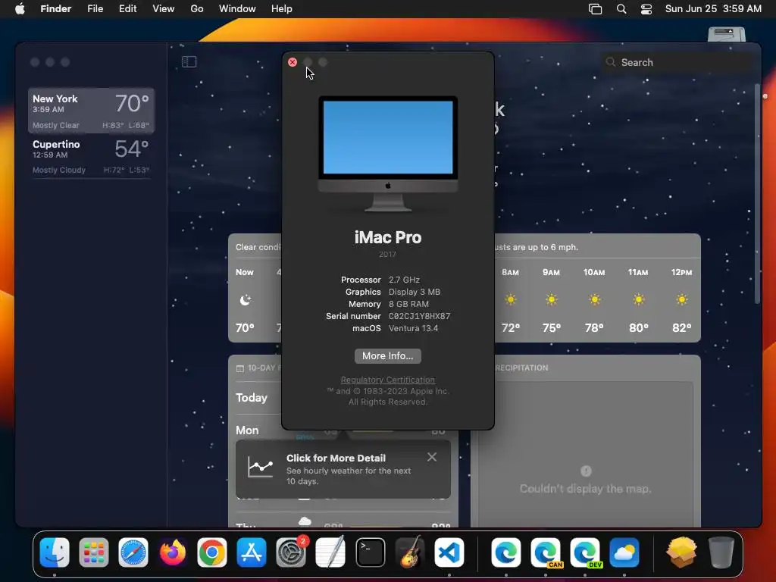Viewport: 776px width, 582px height.
Task: Click the Now moon icon in forecast
Action: click(x=245, y=300)
